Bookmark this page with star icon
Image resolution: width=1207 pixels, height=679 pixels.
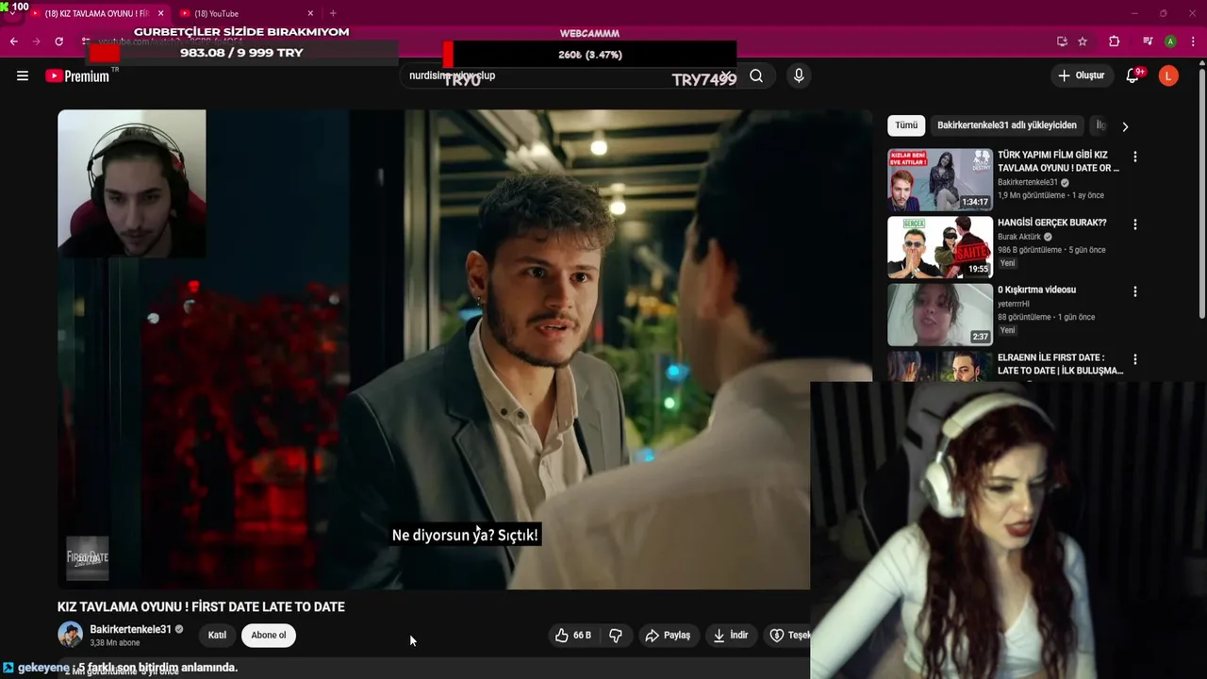coord(1083,41)
